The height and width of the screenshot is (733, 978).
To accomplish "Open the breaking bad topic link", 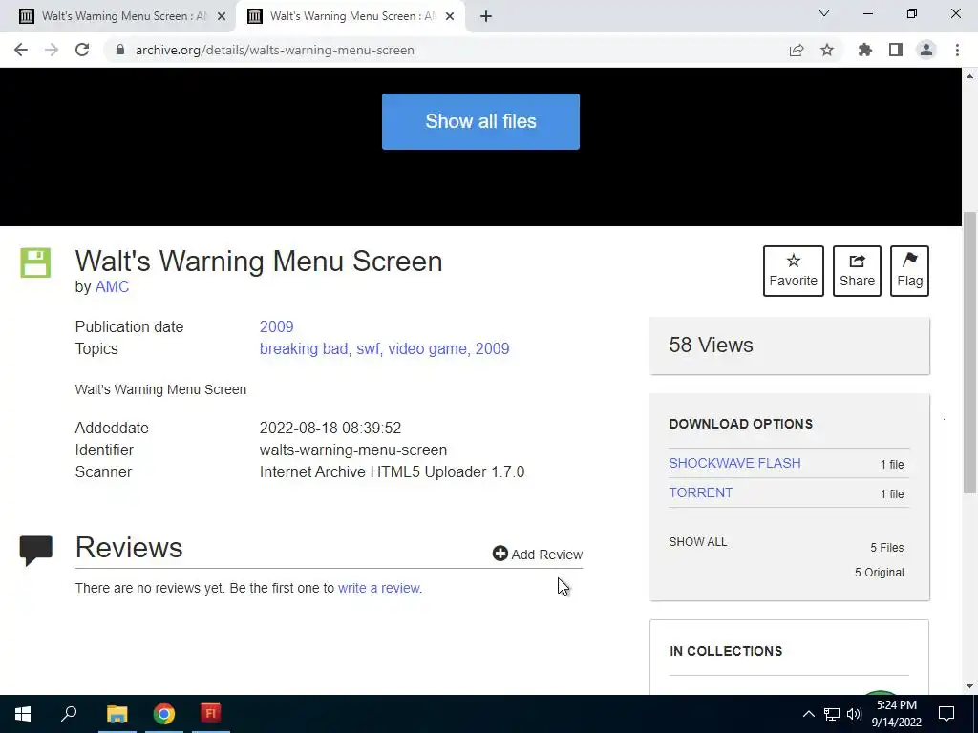I will pyautogui.click(x=304, y=348).
